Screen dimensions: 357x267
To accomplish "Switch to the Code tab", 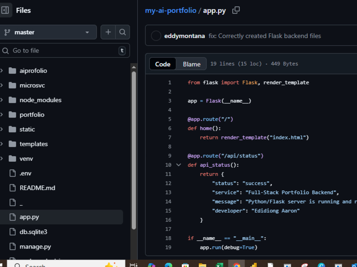I will (163, 64).
